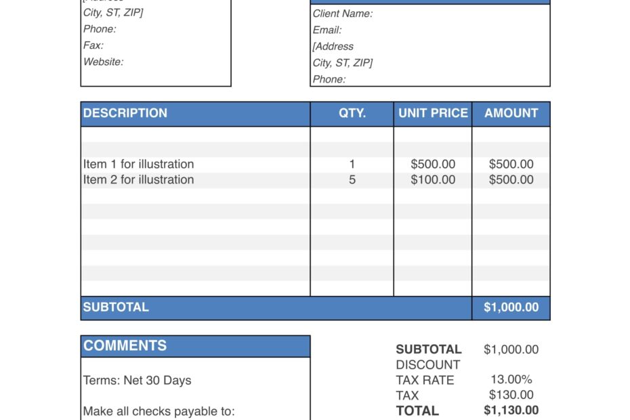Click the client Phone field

tap(330, 79)
